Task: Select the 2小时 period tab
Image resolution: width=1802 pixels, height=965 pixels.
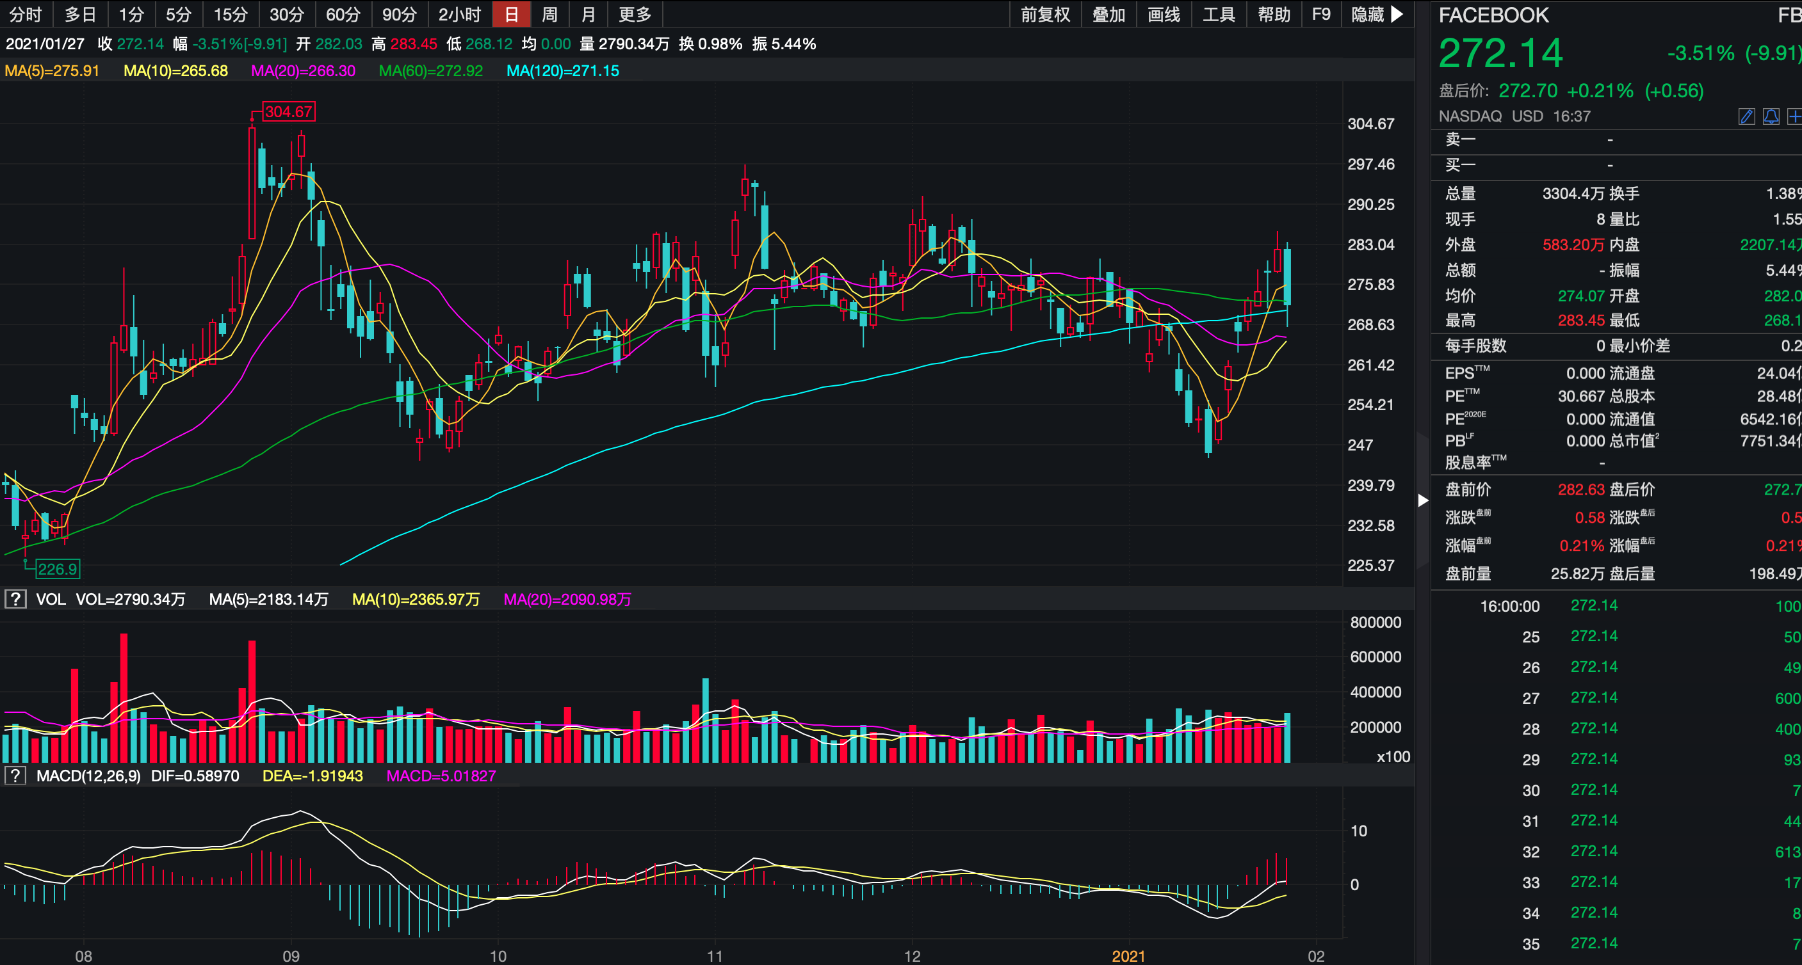Action: 460,14
